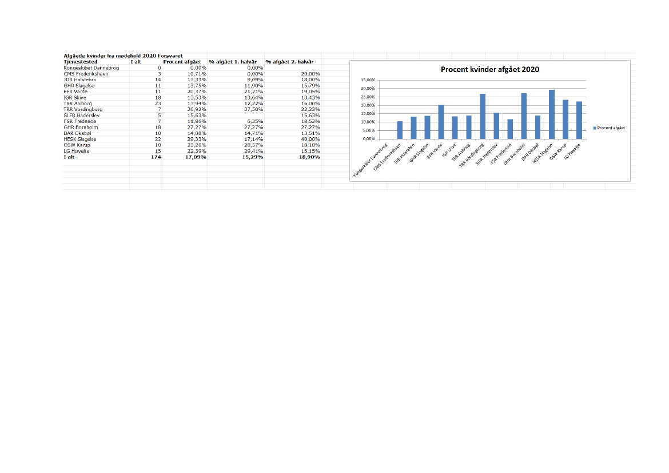Image resolution: width=669 pixels, height=473 pixels.
Task: Click the 'CMS Frederikshavn' table cell
Action: point(86,73)
